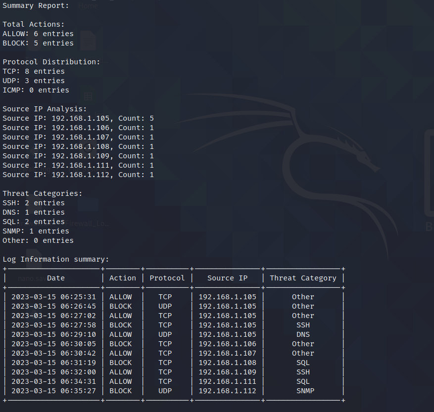Click the document icon behind the terminal

tap(88, 40)
